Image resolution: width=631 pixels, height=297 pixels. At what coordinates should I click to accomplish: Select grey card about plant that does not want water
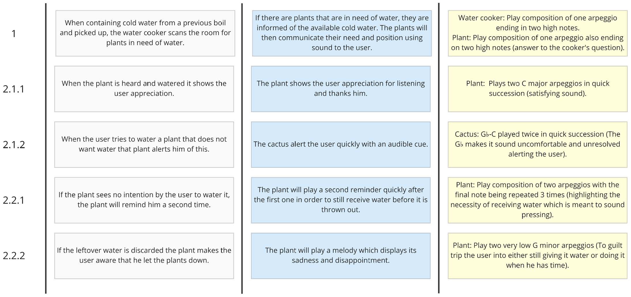[x=144, y=144]
